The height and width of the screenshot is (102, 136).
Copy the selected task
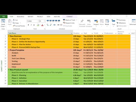coord(16,23)
